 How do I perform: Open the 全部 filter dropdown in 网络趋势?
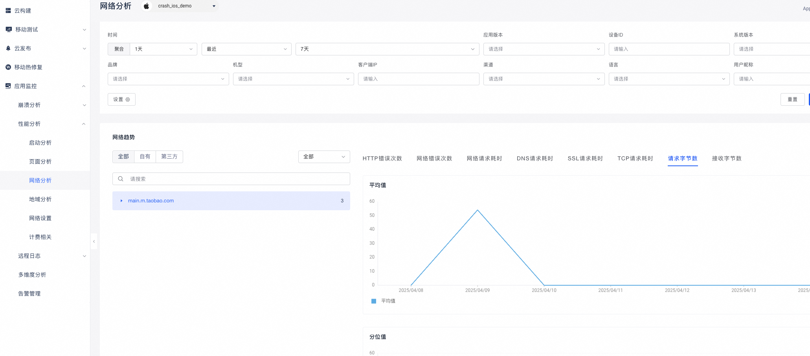coord(324,157)
